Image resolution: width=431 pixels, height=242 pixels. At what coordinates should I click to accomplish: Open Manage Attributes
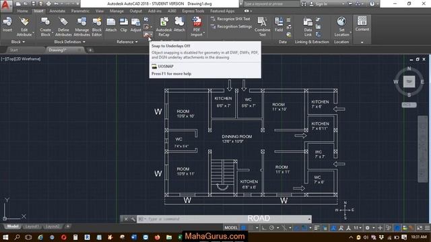point(81,26)
